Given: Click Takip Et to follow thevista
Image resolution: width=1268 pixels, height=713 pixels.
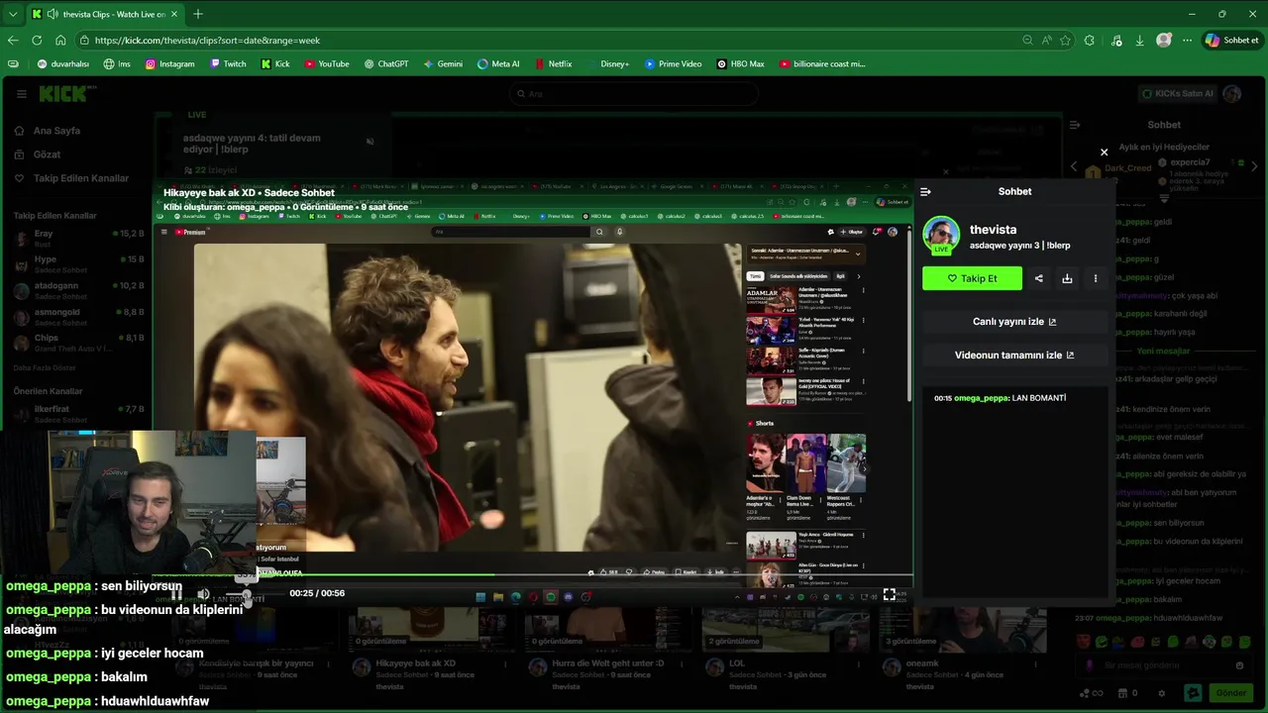Looking at the screenshot, I should [972, 278].
